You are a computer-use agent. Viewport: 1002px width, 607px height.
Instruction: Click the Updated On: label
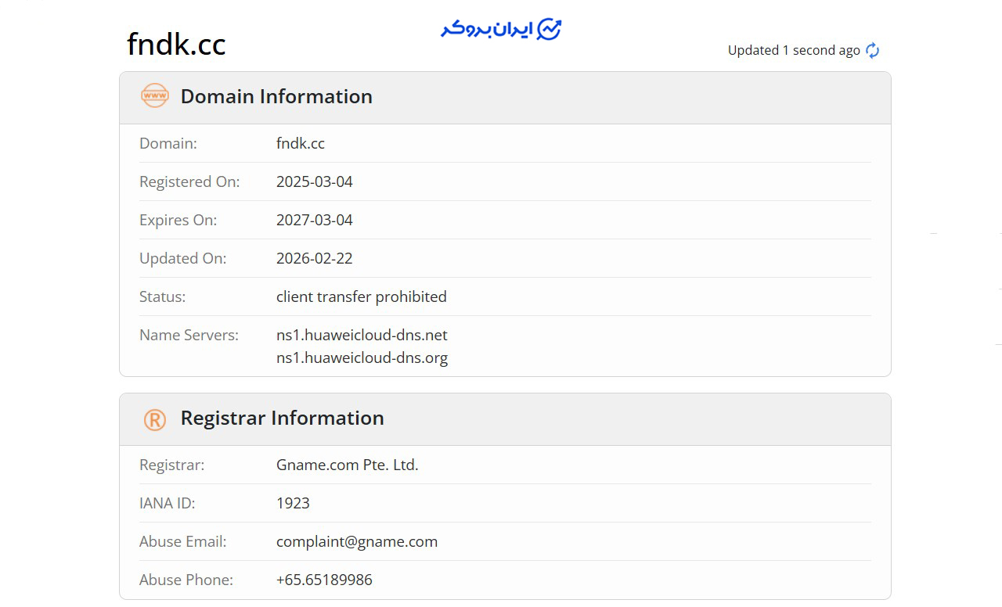pos(182,258)
